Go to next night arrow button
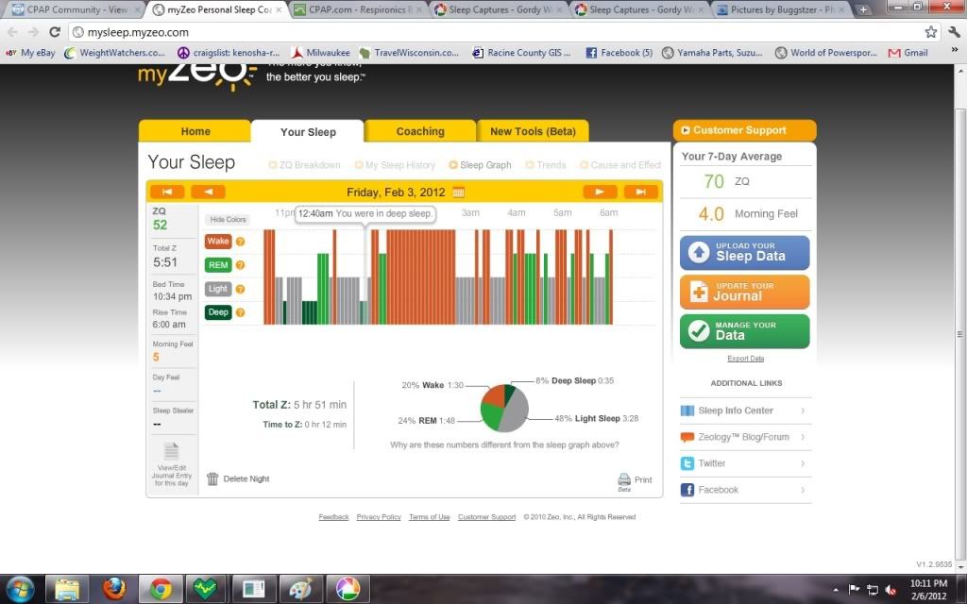 tap(600, 192)
